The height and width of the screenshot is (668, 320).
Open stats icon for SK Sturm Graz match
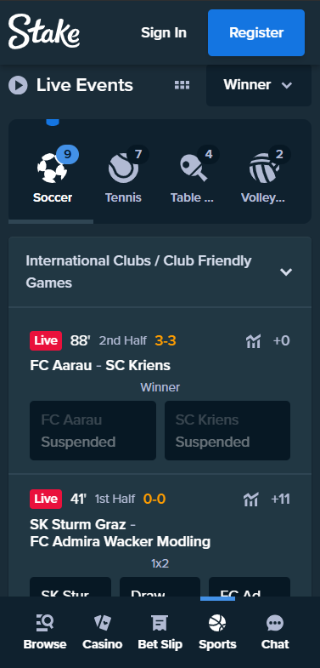(251, 500)
